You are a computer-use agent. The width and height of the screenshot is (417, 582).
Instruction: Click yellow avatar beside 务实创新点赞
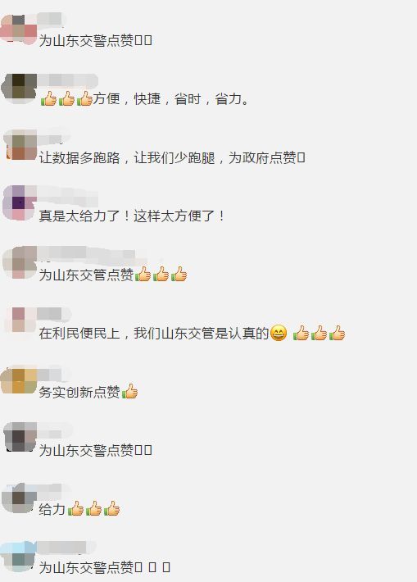(x=19, y=380)
